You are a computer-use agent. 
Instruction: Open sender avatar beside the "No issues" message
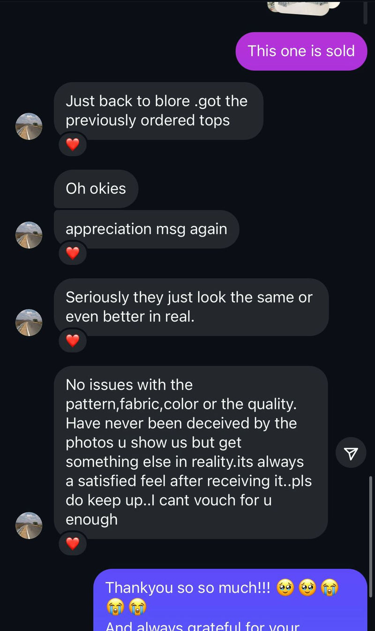(x=29, y=525)
